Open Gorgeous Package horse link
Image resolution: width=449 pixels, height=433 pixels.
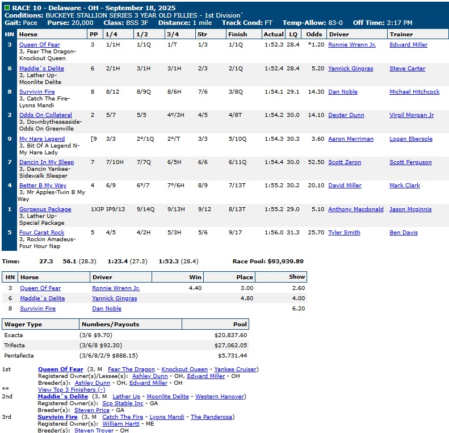coord(45,209)
